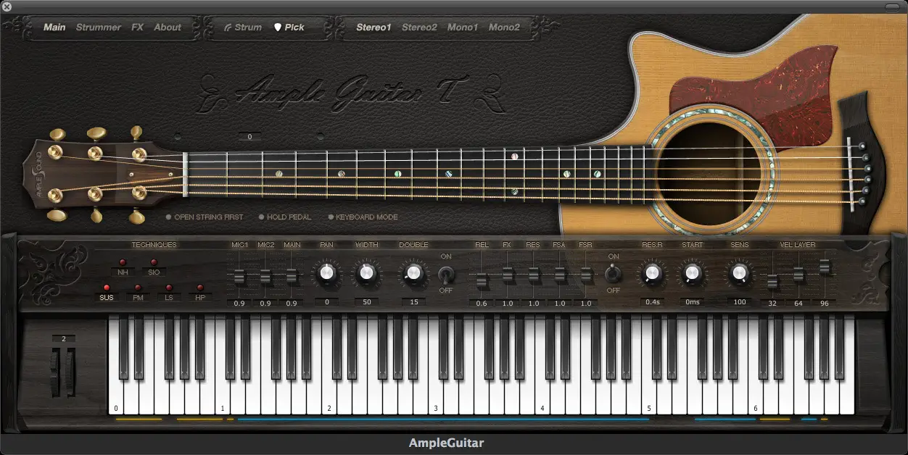Click the PAN knob
The width and height of the screenshot is (908, 455).
point(326,273)
